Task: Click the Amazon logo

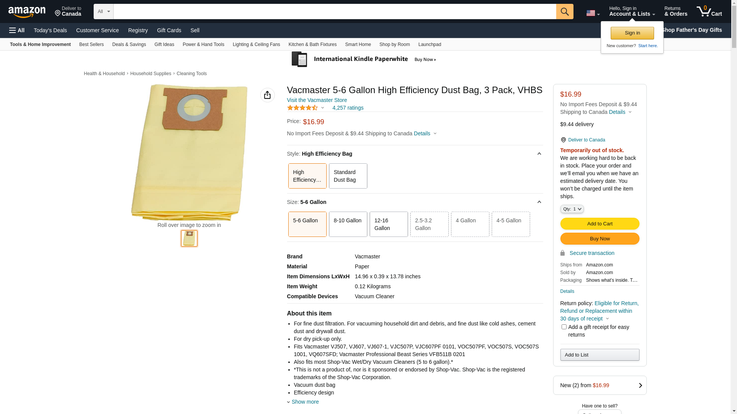Action: (27, 12)
